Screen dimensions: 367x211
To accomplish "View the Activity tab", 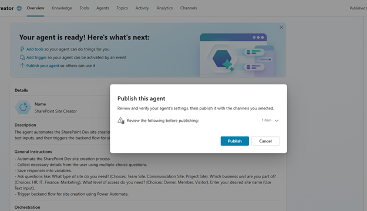I will pyautogui.click(x=142, y=8).
